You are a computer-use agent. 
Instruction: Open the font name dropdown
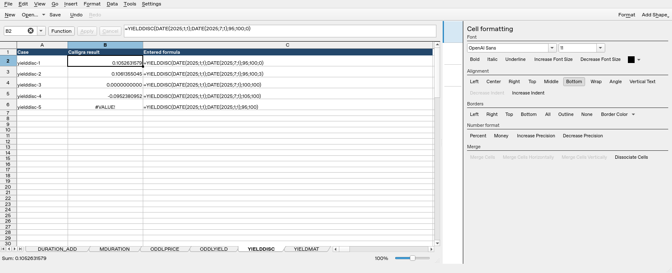click(552, 48)
